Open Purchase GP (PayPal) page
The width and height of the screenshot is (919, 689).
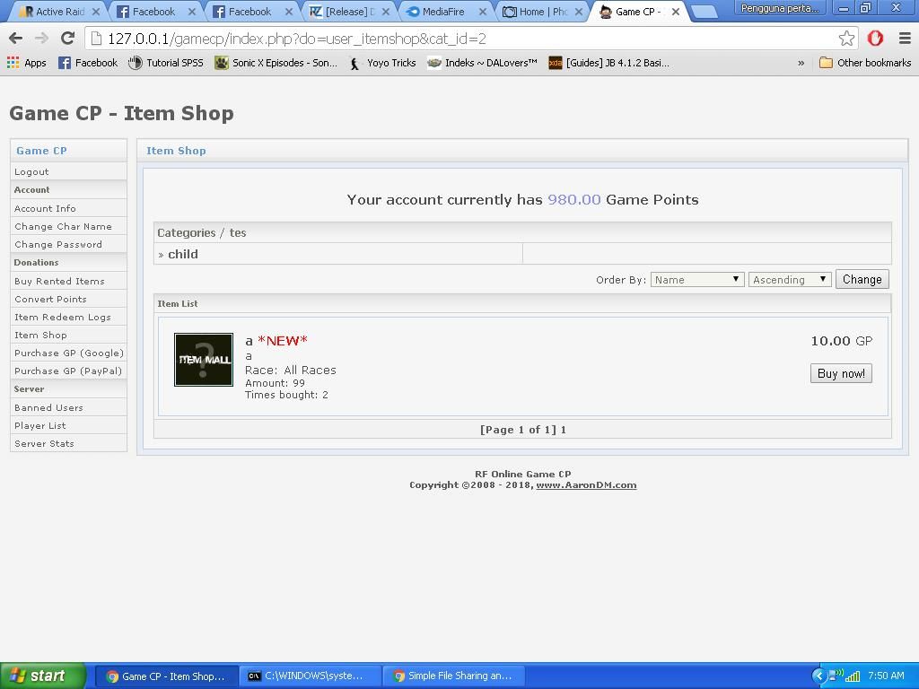click(x=68, y=371)
